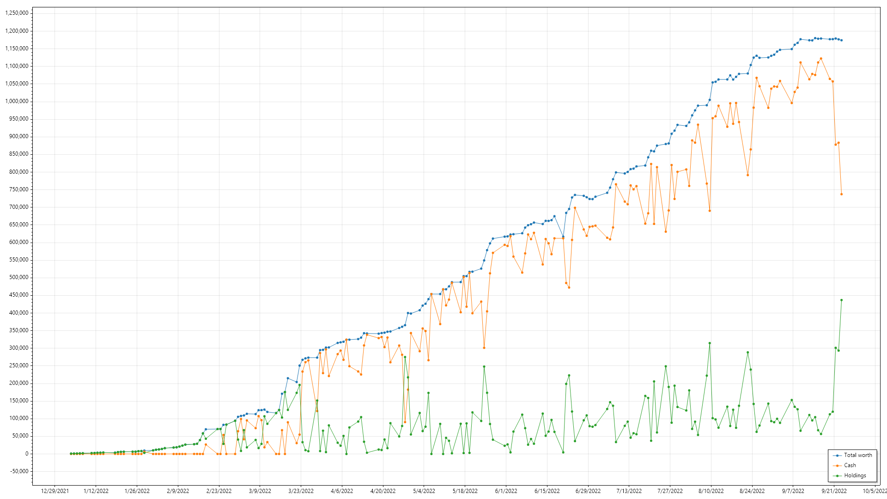Click the blue Total worth legend marker
Screen dimensions: 887x499
pos(837,455)
